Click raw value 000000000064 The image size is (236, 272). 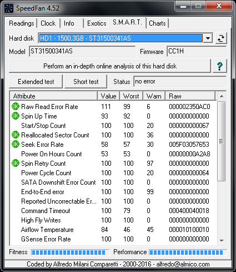pyautogui.click(x=189, y=173)
